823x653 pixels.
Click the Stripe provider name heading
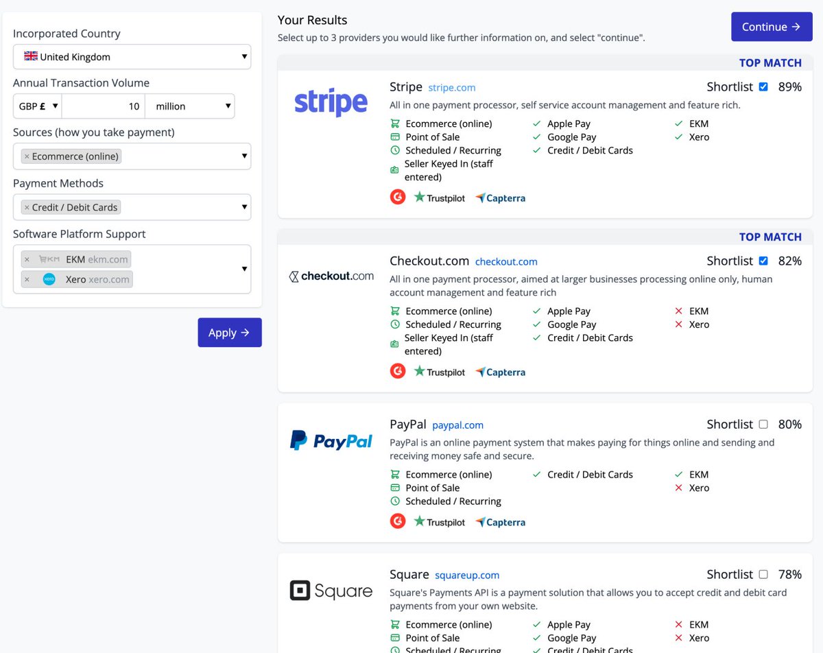coord(406,87)
